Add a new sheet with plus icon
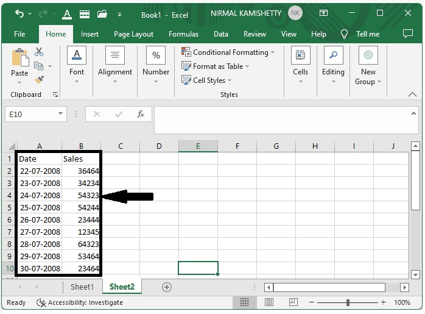 pyautogui.click(x=166, y=287)
